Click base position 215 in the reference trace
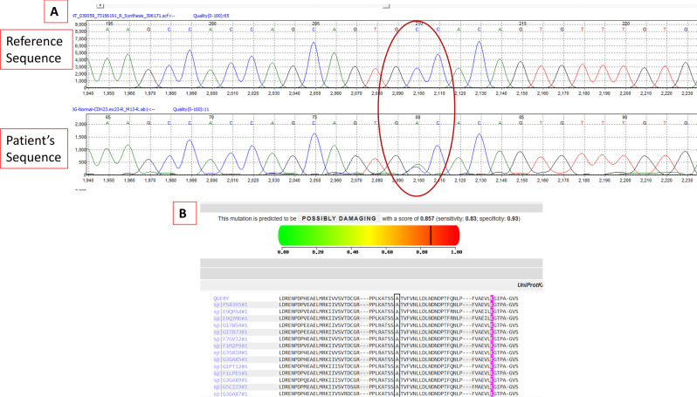 [522, 24]
